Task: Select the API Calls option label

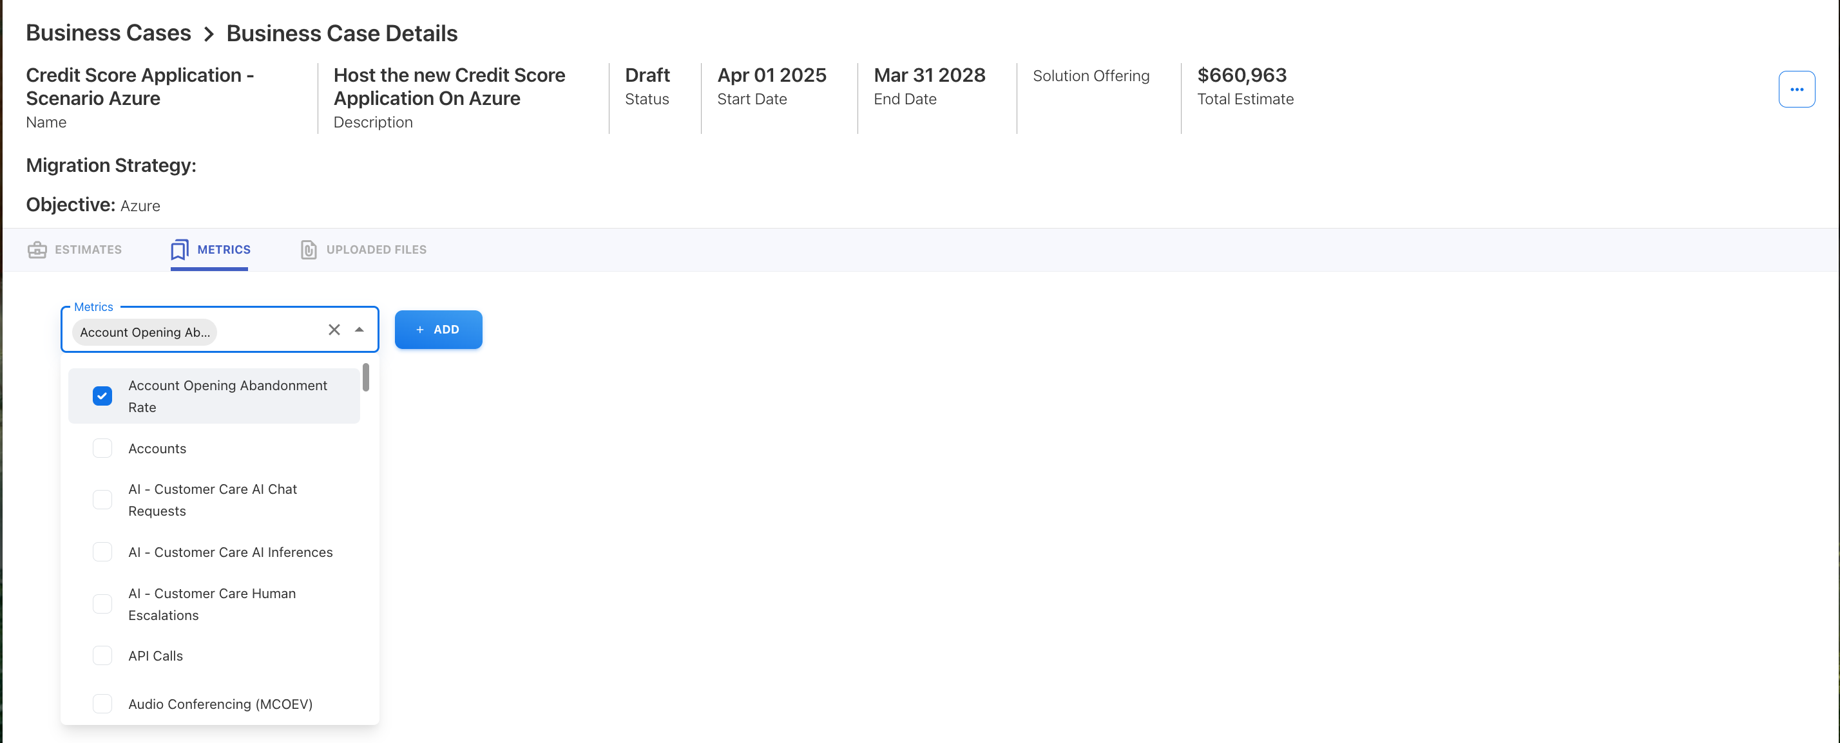Action: [156, 656]
